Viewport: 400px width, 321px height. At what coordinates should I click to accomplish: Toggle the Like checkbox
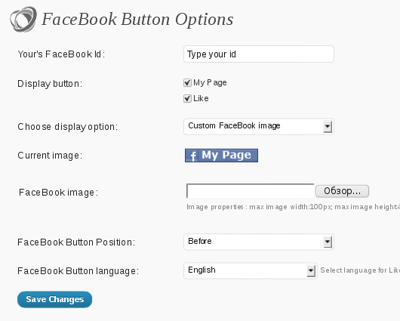point(187,99)
